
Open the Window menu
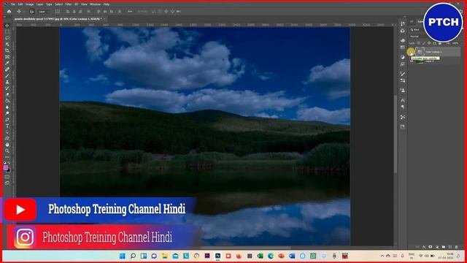(96, 4)
